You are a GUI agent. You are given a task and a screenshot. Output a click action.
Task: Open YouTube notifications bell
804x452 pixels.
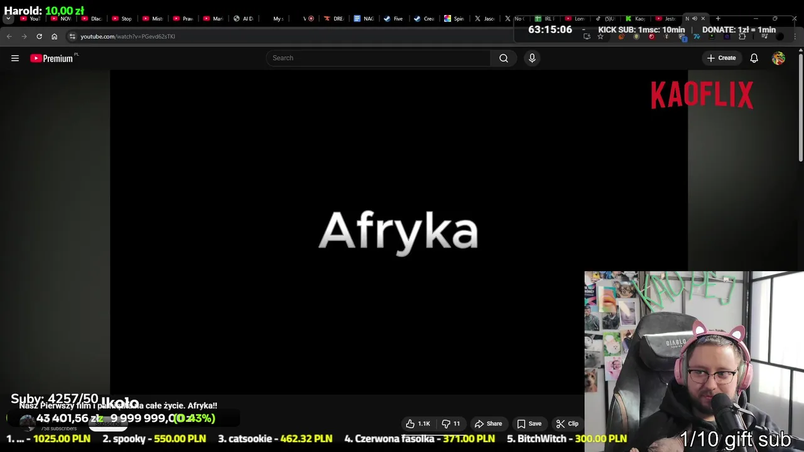pyautogui.click(x=754, y=58)
